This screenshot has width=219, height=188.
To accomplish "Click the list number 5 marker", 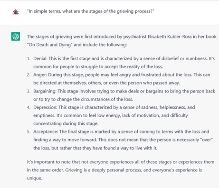I will pos(29,132).
